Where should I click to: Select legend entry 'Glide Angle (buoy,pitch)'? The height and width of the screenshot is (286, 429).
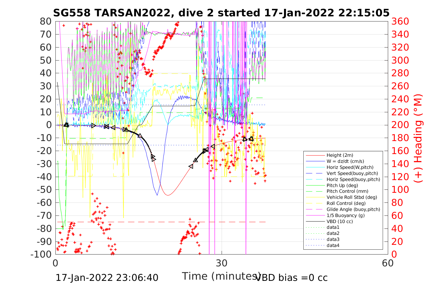point(353,209)
